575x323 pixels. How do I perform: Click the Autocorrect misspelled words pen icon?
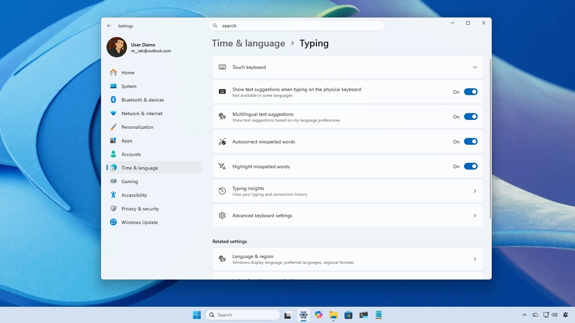(x=222, y=141)
